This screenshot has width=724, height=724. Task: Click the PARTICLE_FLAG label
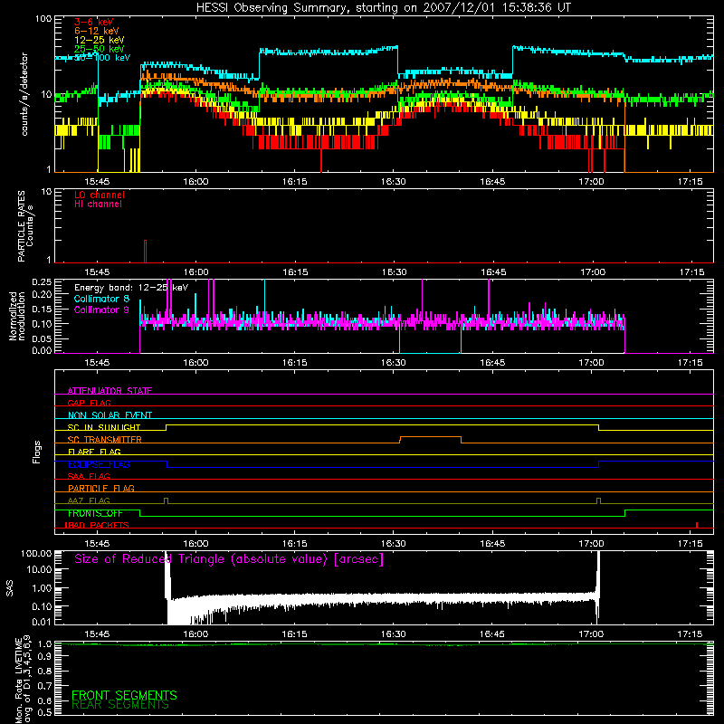(101, 488)
